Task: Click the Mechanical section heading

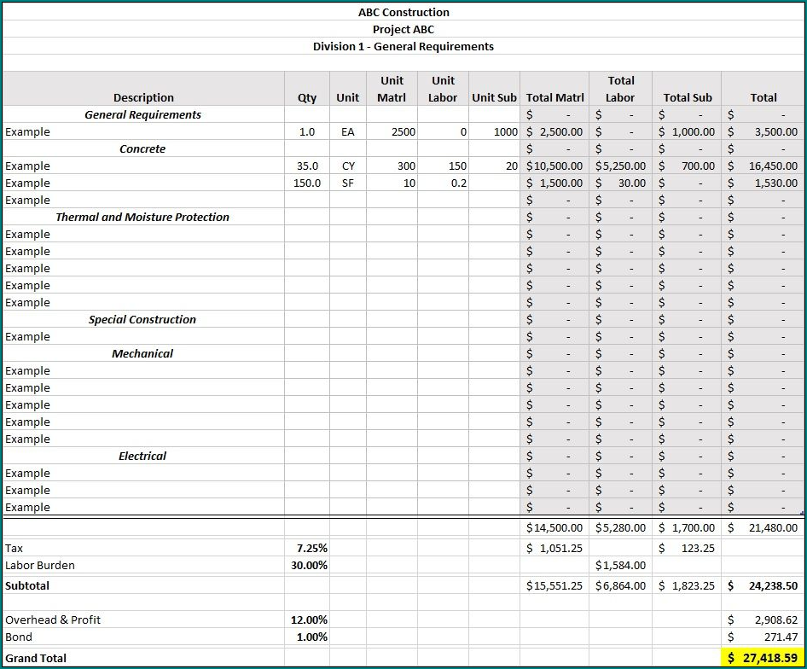Action: click(142, 353)
